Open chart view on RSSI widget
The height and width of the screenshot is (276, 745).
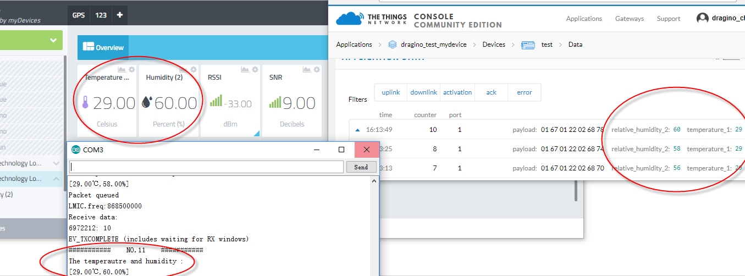tap(245, 70)
